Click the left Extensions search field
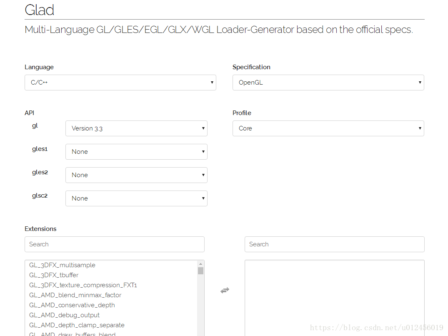Viewport: 448px width, 336px height. click(115, 244)
